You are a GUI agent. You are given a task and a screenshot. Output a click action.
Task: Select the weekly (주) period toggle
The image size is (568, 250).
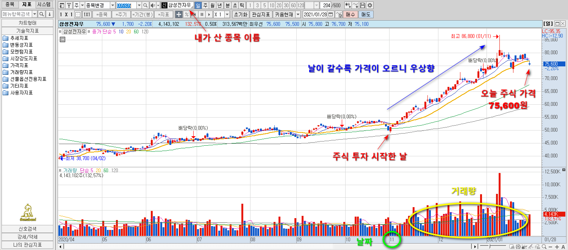pos(205,5)
